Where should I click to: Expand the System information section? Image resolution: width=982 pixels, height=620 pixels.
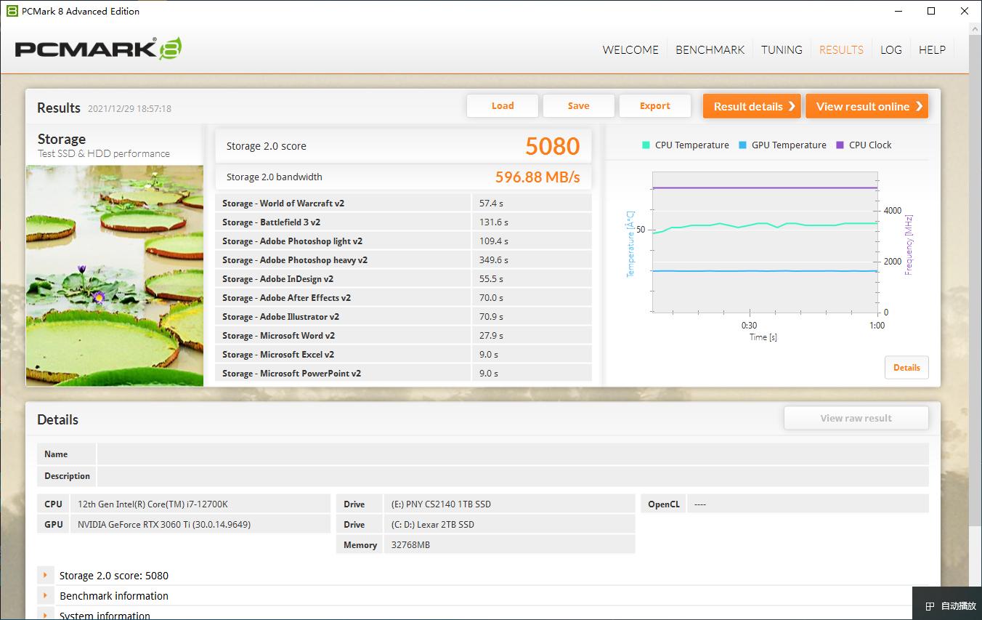45,615
